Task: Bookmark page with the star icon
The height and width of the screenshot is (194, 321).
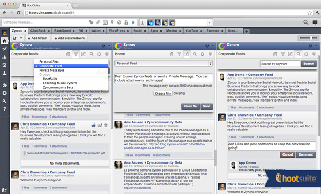Action: (x=310, y=13)
